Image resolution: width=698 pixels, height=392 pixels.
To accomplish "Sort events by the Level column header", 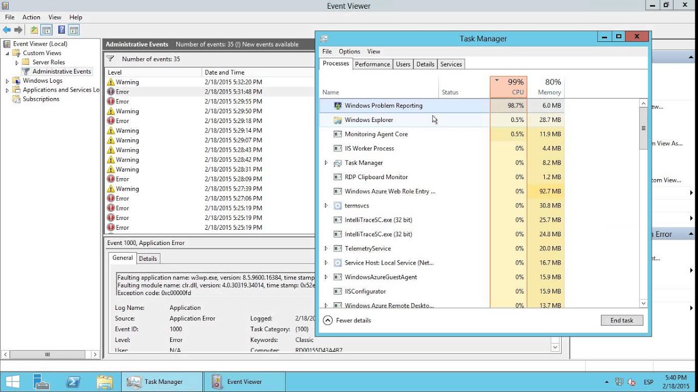I will (153, 72).
